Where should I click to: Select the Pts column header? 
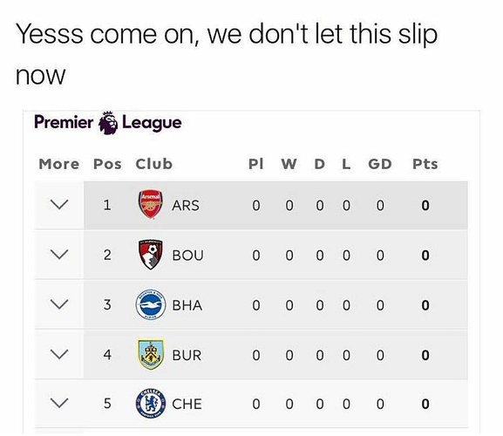[425, 164]
